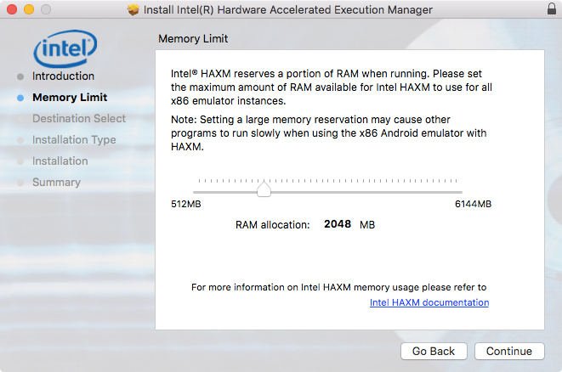Click the Memory Limit heading

click(x=193, y=39)
